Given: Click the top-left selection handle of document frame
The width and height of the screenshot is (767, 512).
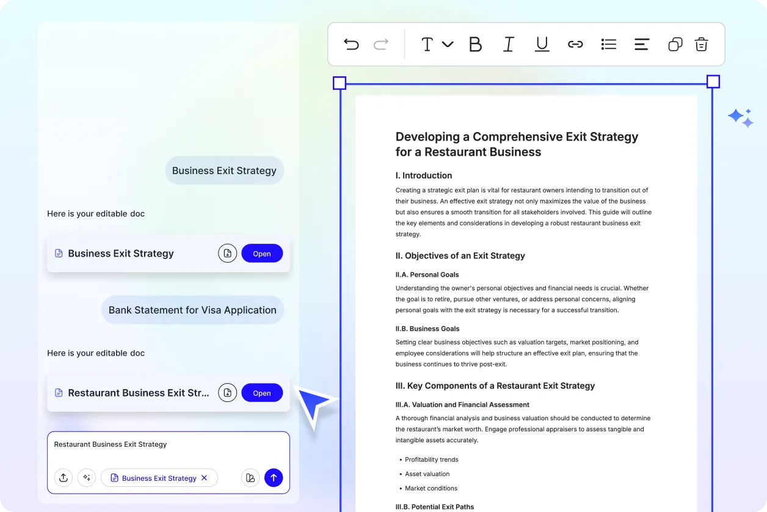Looking at the screenshot, I should [340, 83].
